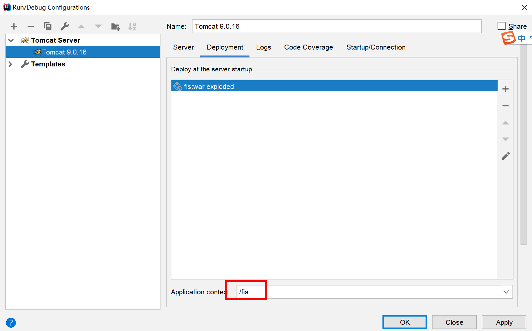Click the Apply button
This screenshot has height=331, width=532.
[x=504, y=322]
